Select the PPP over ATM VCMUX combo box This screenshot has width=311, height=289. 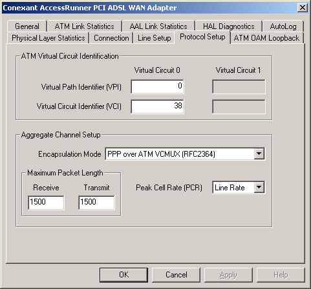click(x=185, y=154)
